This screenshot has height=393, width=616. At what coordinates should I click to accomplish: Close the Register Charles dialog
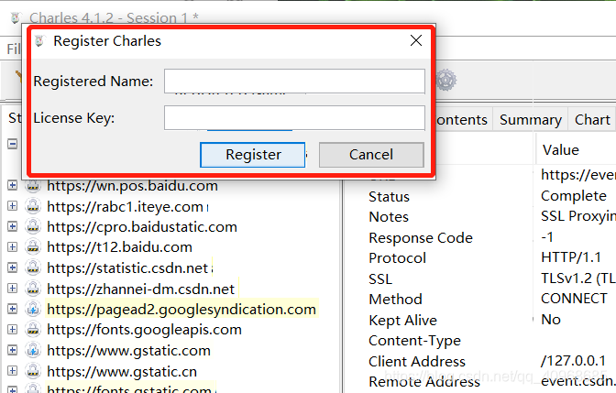point(416,40)
